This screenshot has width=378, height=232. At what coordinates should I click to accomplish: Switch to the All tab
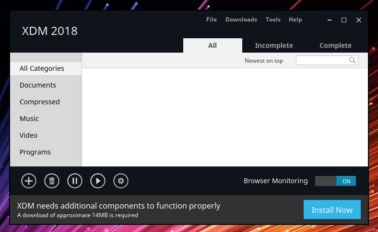coord(213,45)
